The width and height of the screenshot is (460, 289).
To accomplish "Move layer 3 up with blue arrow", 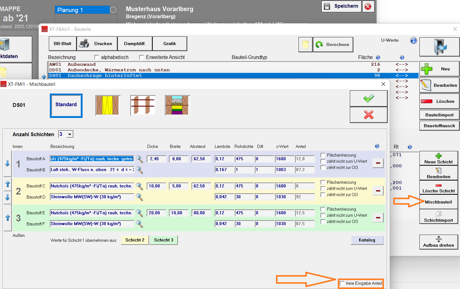I will [8, 218].
